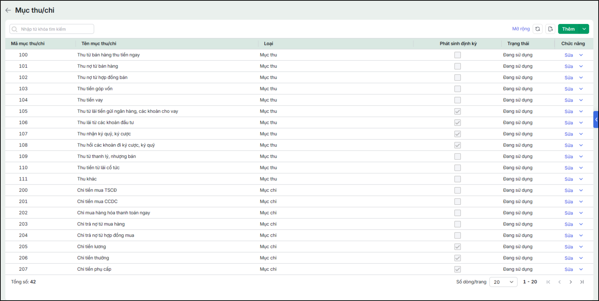Click the export file icon

(550, 29)
